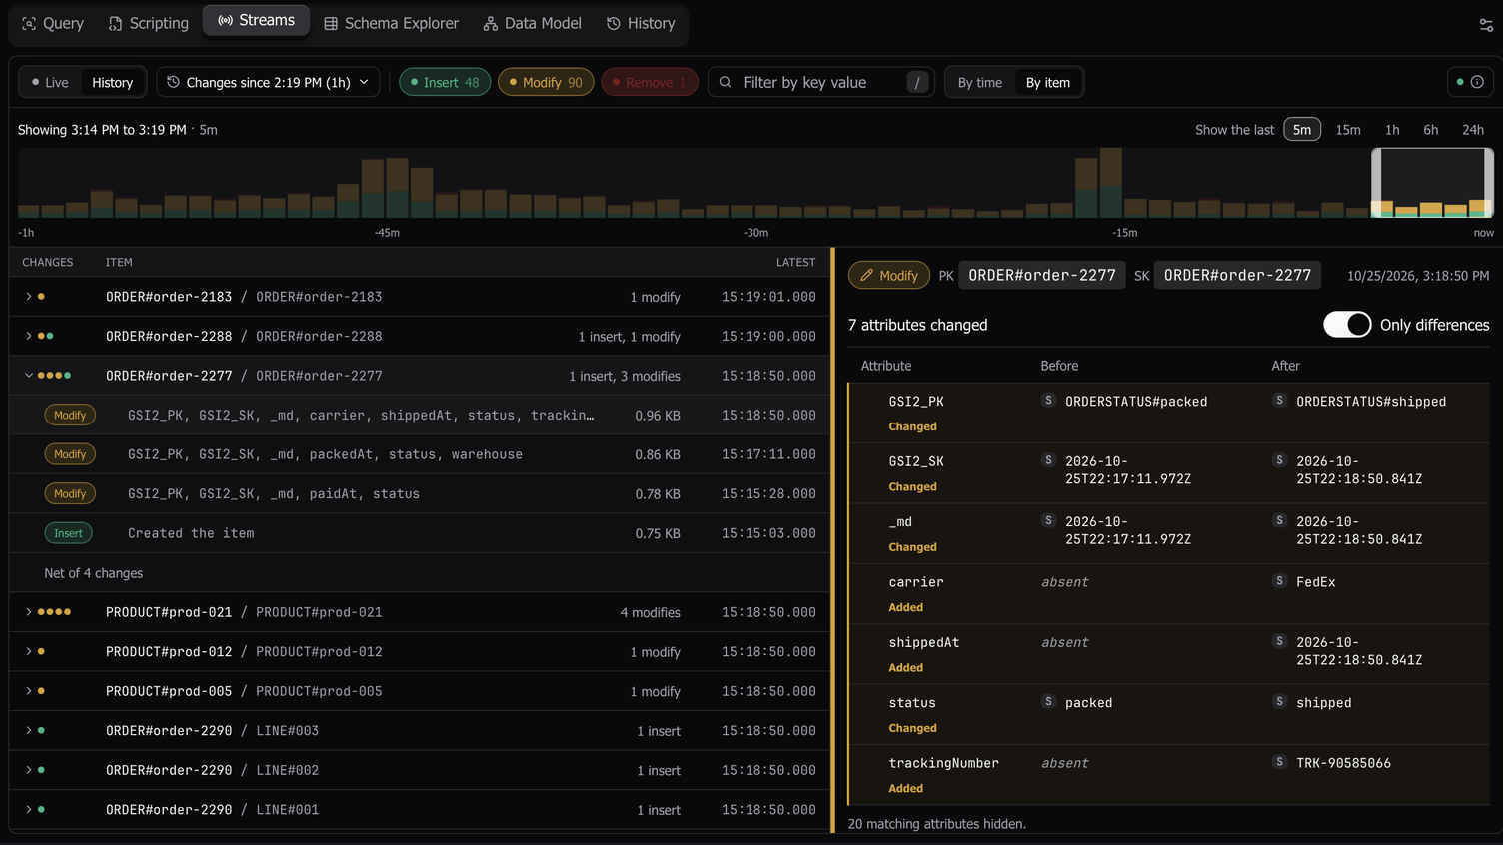Expand the PRODUCT#prod-021 row
Image resolution: width=1503 pixels, height=845 pixels.
pos(29,612)
